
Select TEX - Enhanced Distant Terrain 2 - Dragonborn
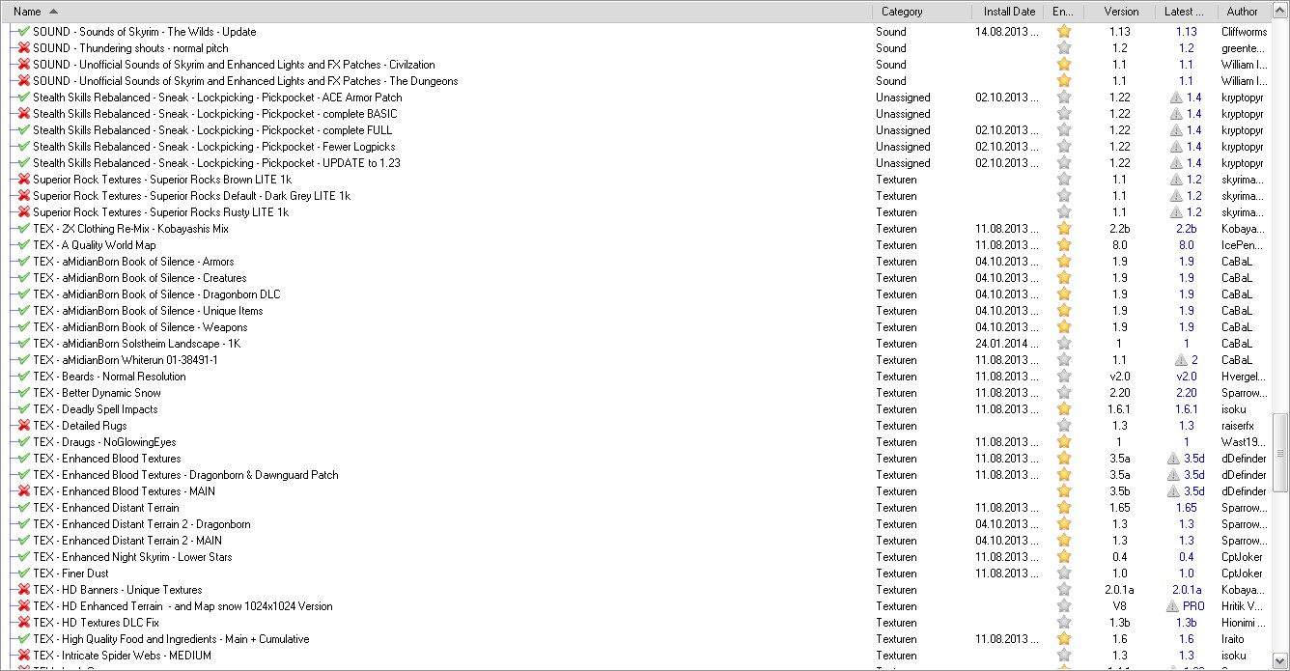click(141, 524)
